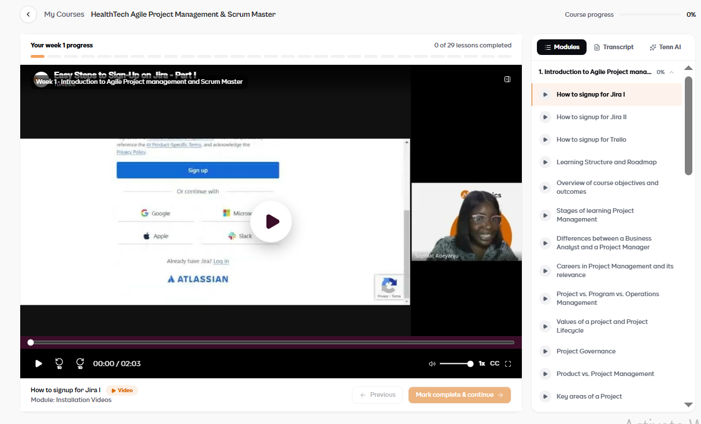Open lesson Learning Structure and Roadmap
The height and width of the screenshot is (424, 701).
click(607, 162)
